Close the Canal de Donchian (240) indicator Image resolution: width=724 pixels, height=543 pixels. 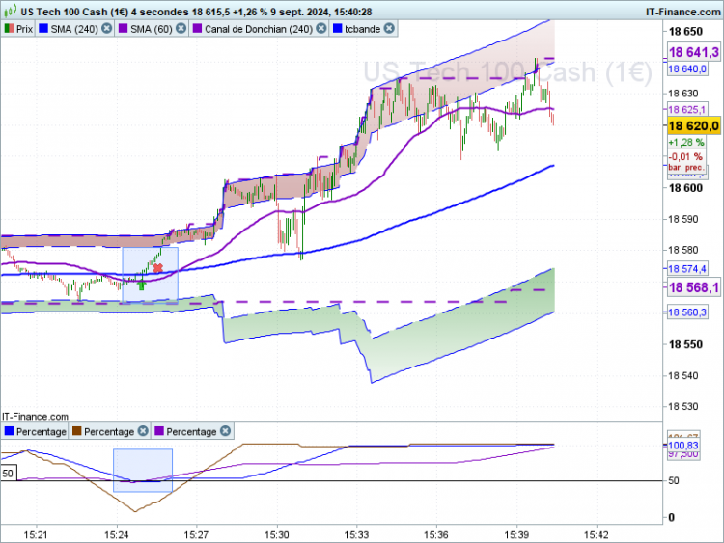tap(320, 29)
